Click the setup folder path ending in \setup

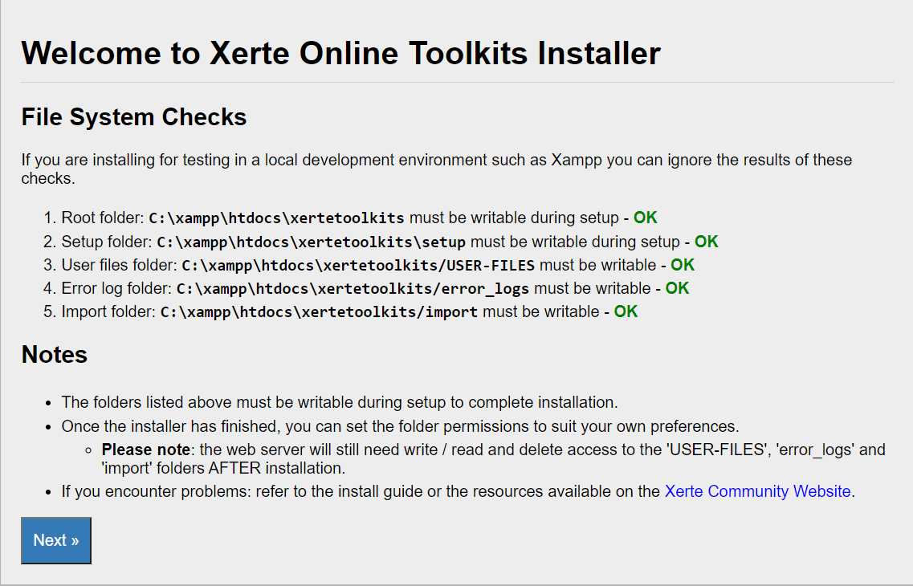[x=311, y=242]
